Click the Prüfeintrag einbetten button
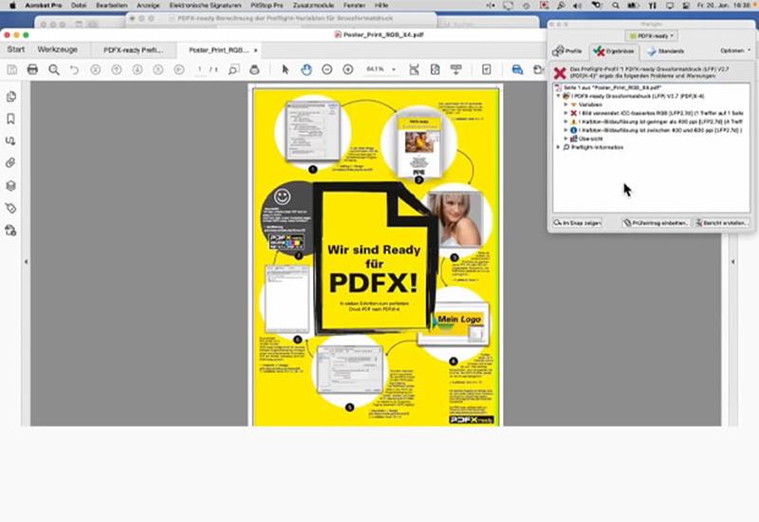 [656, 222]
